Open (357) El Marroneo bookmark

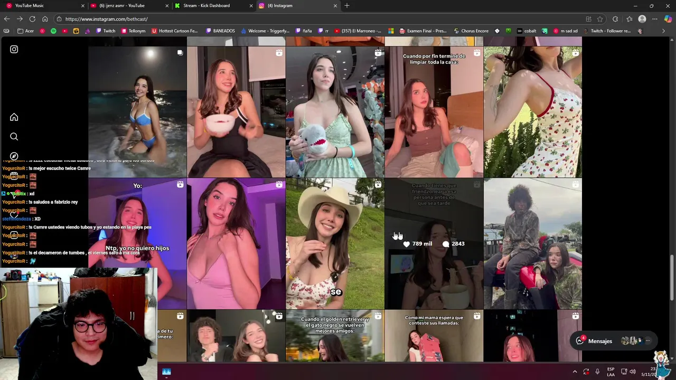(x=358, y=31)
